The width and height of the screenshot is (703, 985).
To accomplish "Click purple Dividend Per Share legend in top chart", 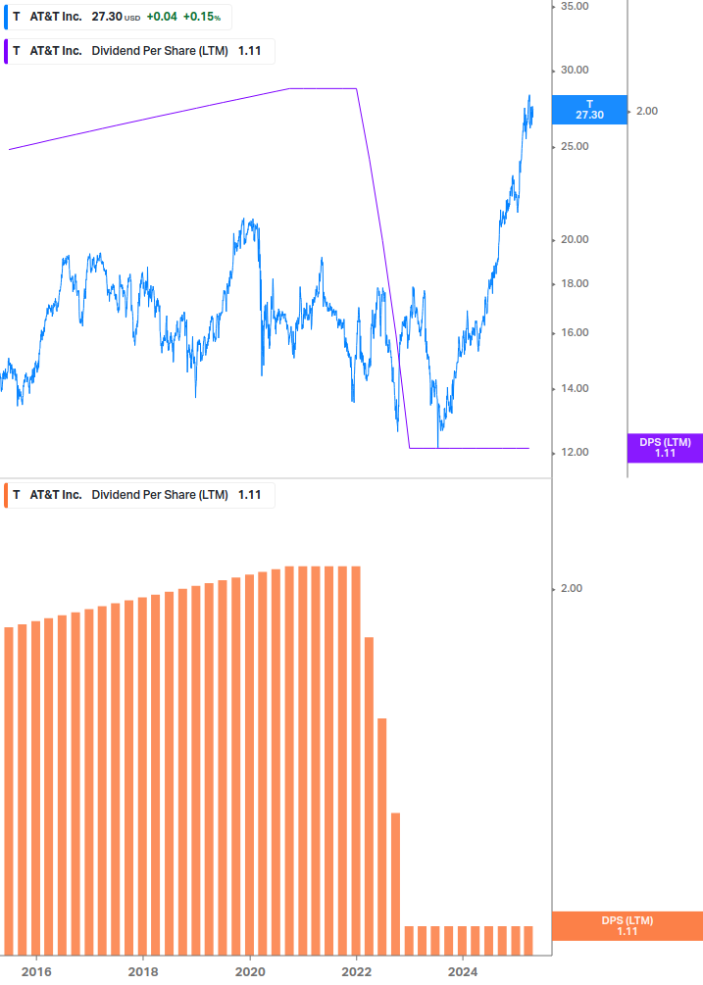I will pos(139,52).
